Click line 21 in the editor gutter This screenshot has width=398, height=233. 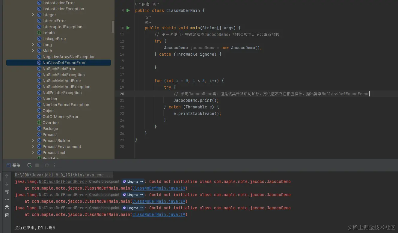click(122, 100)
